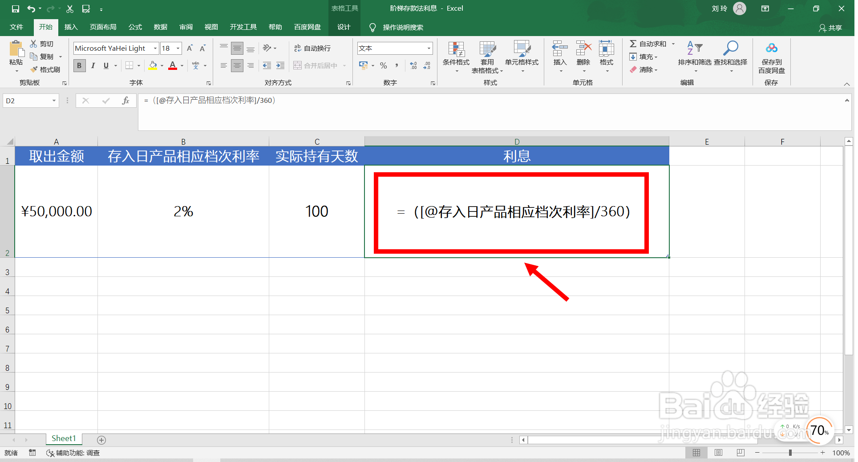Click the Cell Styles (单元格样式) icon
The image size is (858, 462).
tap(522, 57)
